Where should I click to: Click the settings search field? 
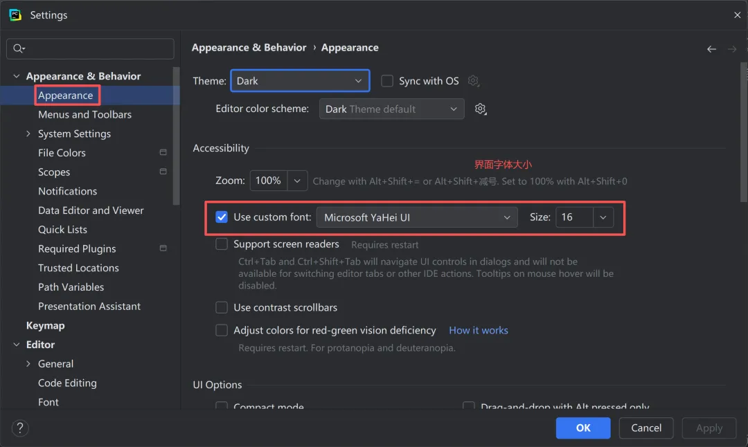[90, 48]
